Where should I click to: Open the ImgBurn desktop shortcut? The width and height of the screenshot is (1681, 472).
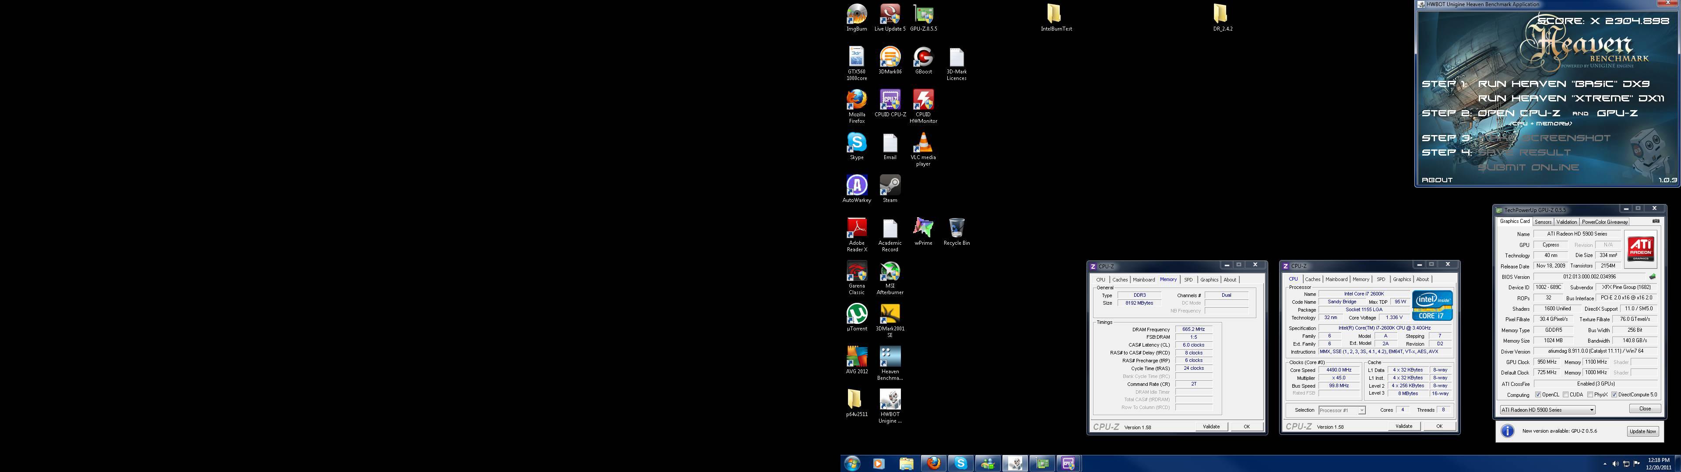pos(857,17)
